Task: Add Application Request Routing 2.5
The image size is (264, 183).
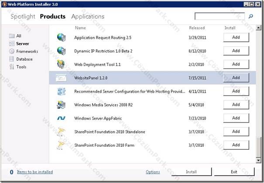Action: [x=236, y=37]
